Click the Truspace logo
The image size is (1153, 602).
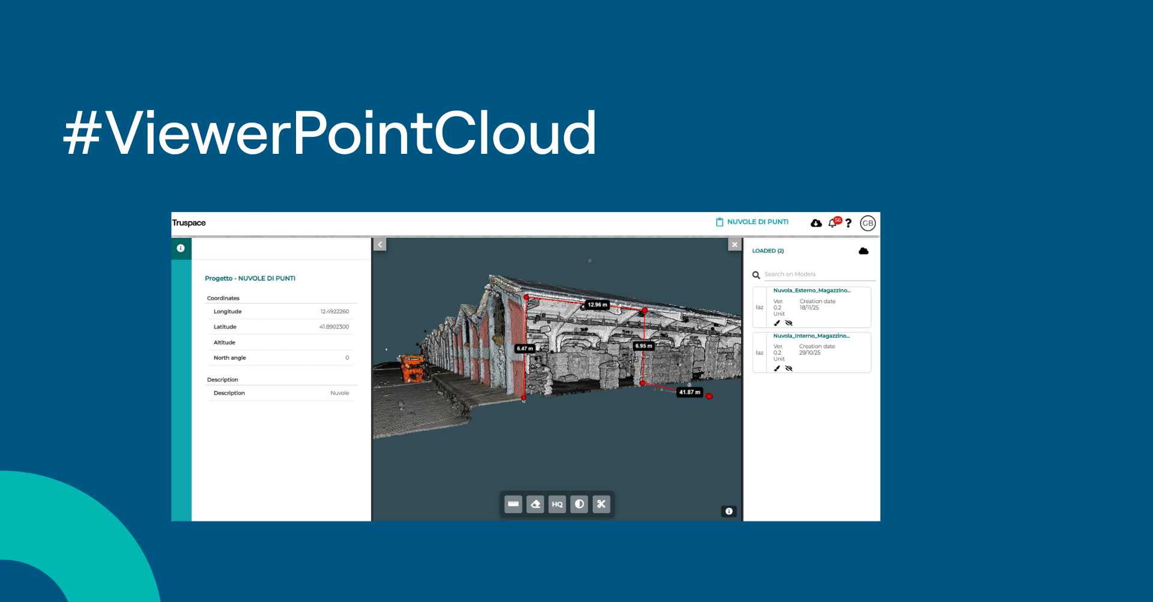189,223
